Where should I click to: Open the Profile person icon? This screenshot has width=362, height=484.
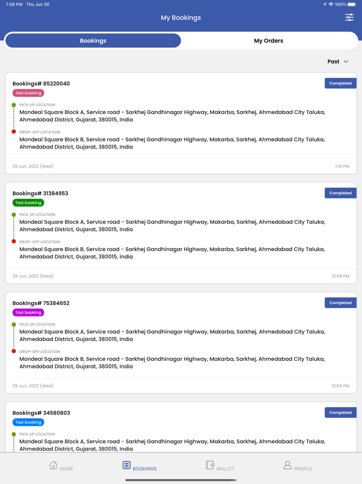288,465
